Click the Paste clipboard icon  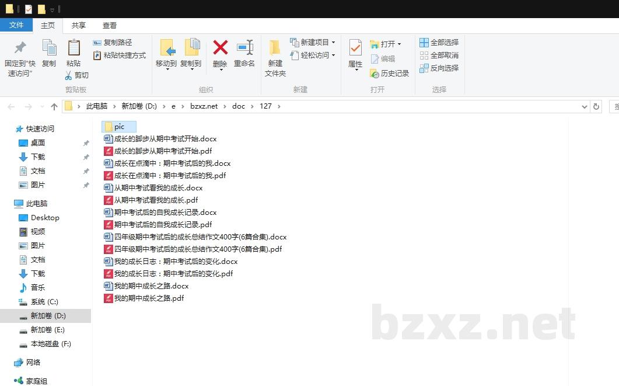(74, 48)
